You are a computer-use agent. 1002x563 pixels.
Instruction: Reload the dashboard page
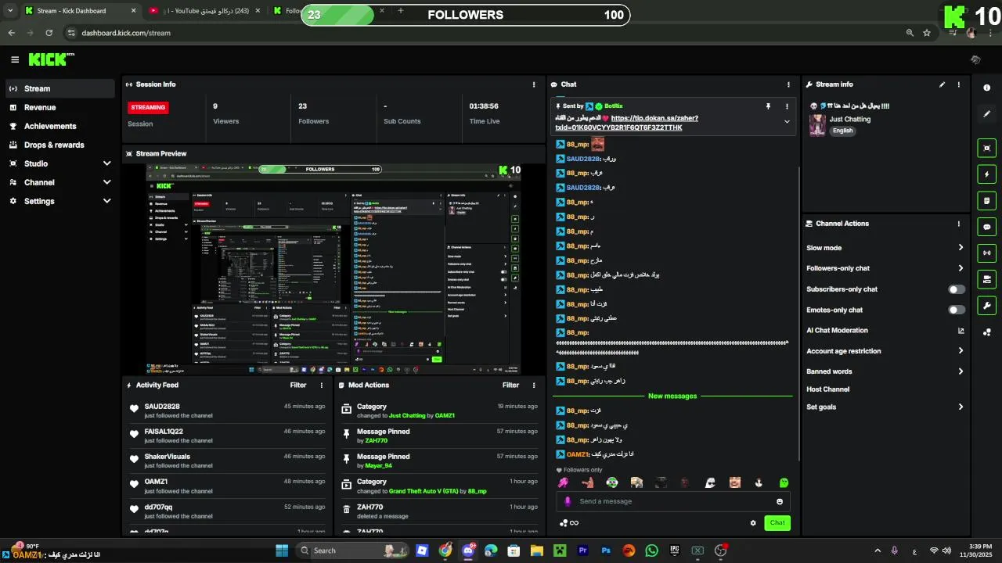coord(49,33)
